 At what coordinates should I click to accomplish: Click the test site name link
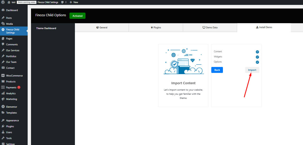13,2
